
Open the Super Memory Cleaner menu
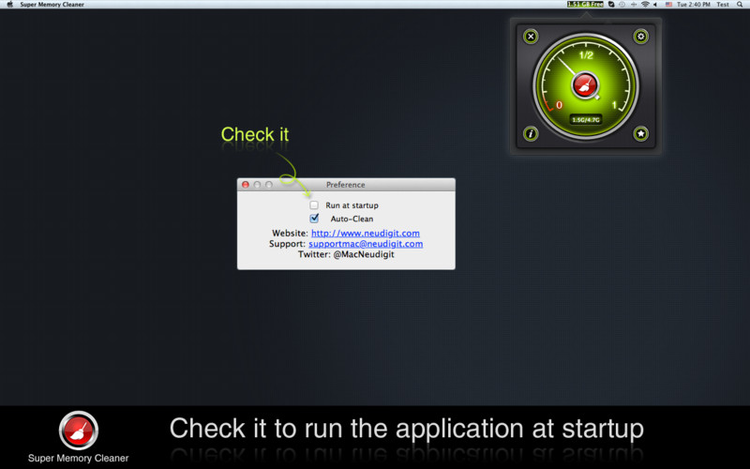pos(52,5)
